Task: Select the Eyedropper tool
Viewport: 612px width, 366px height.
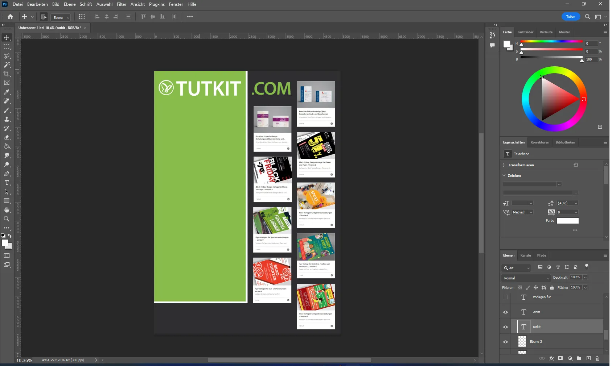Action: coord(7,92)
